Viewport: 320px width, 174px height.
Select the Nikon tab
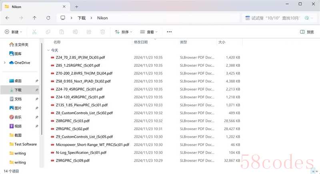(32, 6)
